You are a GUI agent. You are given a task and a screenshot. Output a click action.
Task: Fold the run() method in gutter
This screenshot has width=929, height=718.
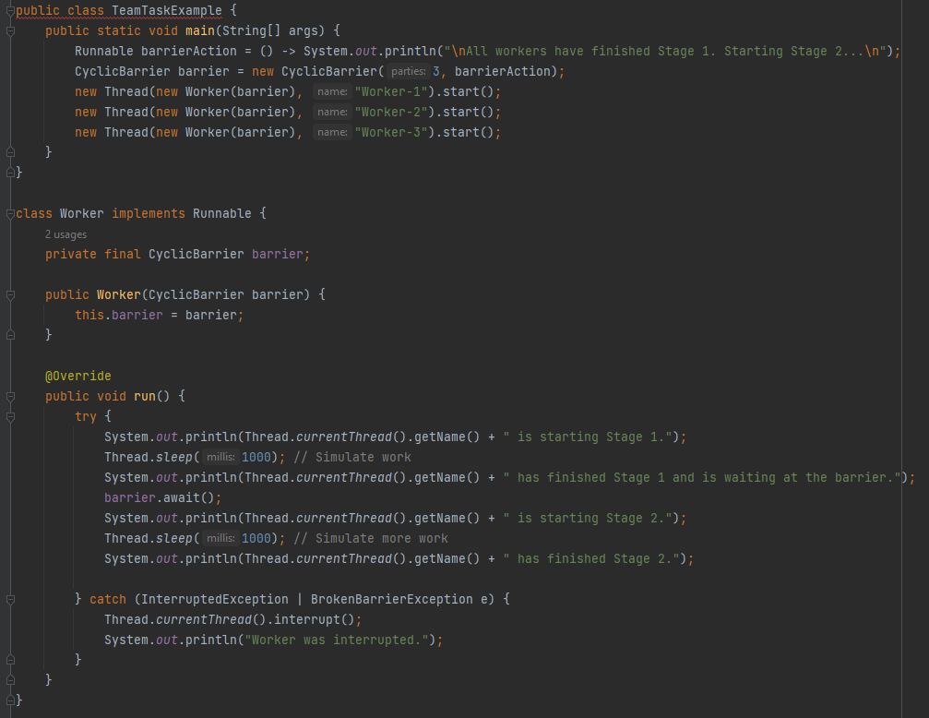[x=10, y=397]
